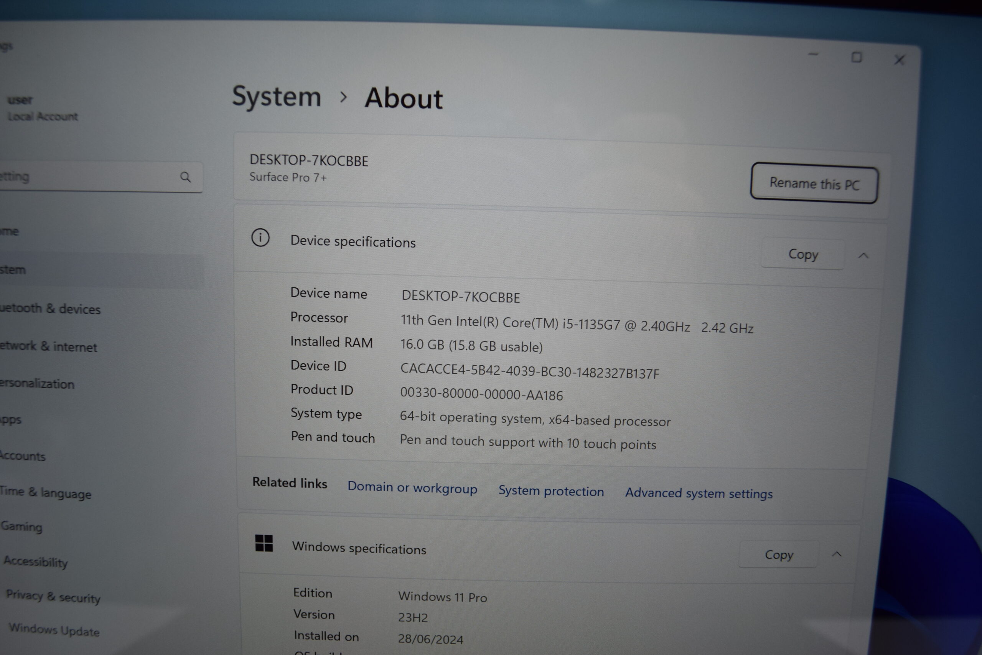Click the Pen and touch support value
Image resolution: width=982 pixels, height=655 pixels.
(528, 442)
